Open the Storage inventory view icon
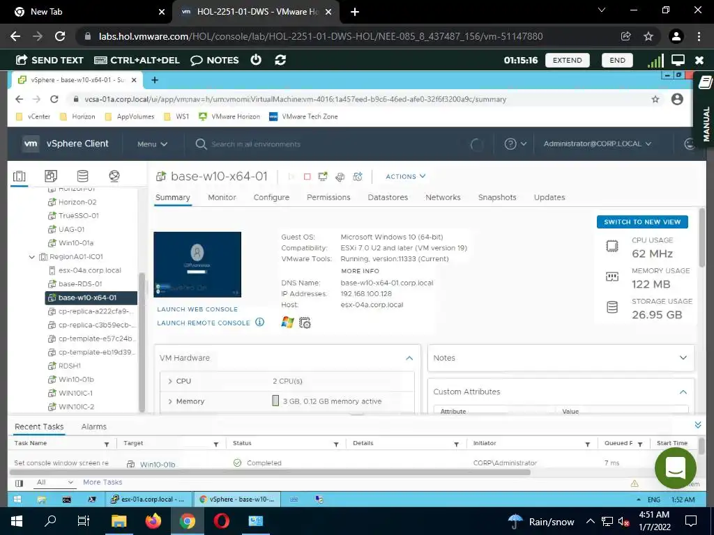This screenshot has height=535, width=714. point(82,176)
